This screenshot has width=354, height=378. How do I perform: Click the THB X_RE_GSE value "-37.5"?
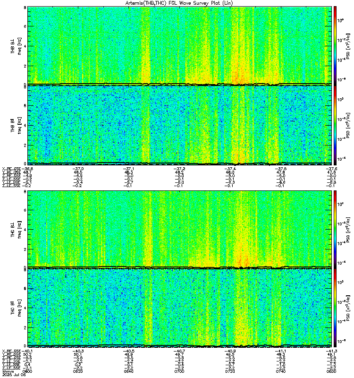[x=280, y=169]
